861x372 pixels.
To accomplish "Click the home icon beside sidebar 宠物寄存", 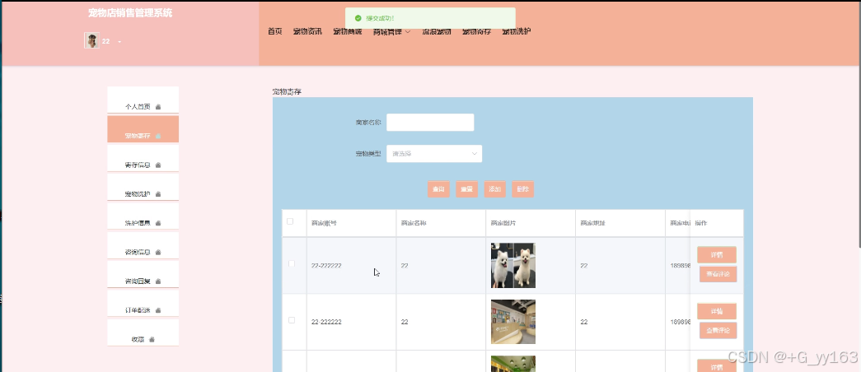I will [158, 136].
